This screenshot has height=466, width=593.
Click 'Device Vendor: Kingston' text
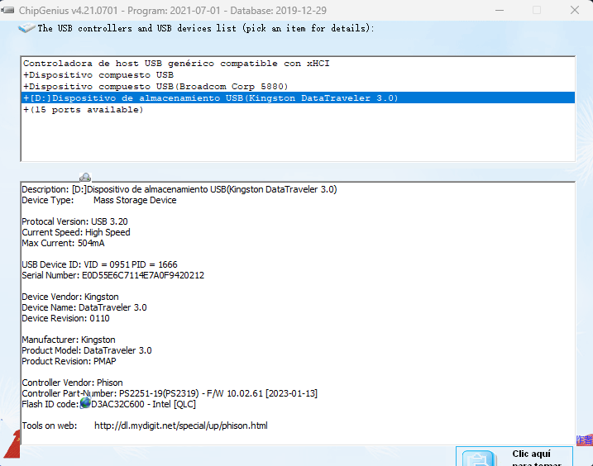click(70, 297)
